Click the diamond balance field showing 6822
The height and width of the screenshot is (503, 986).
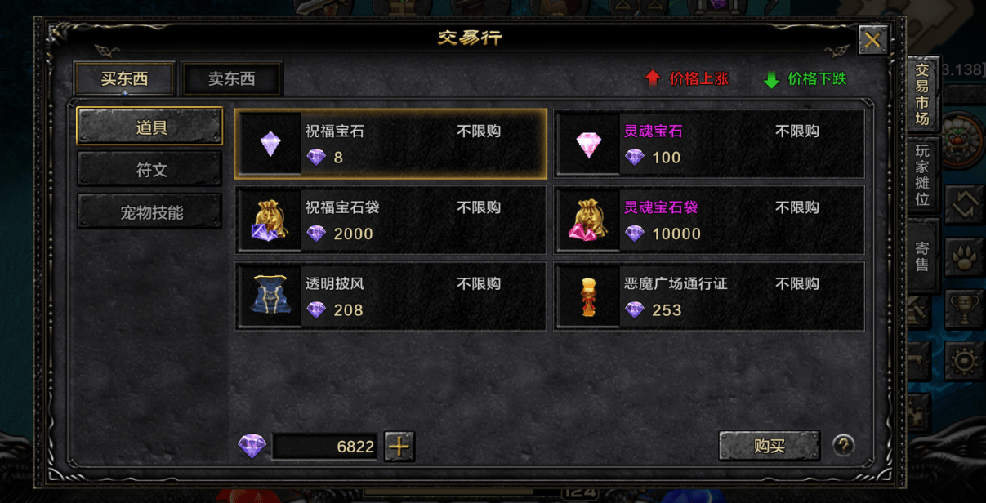pyautogui.click(x=325, y=447)
